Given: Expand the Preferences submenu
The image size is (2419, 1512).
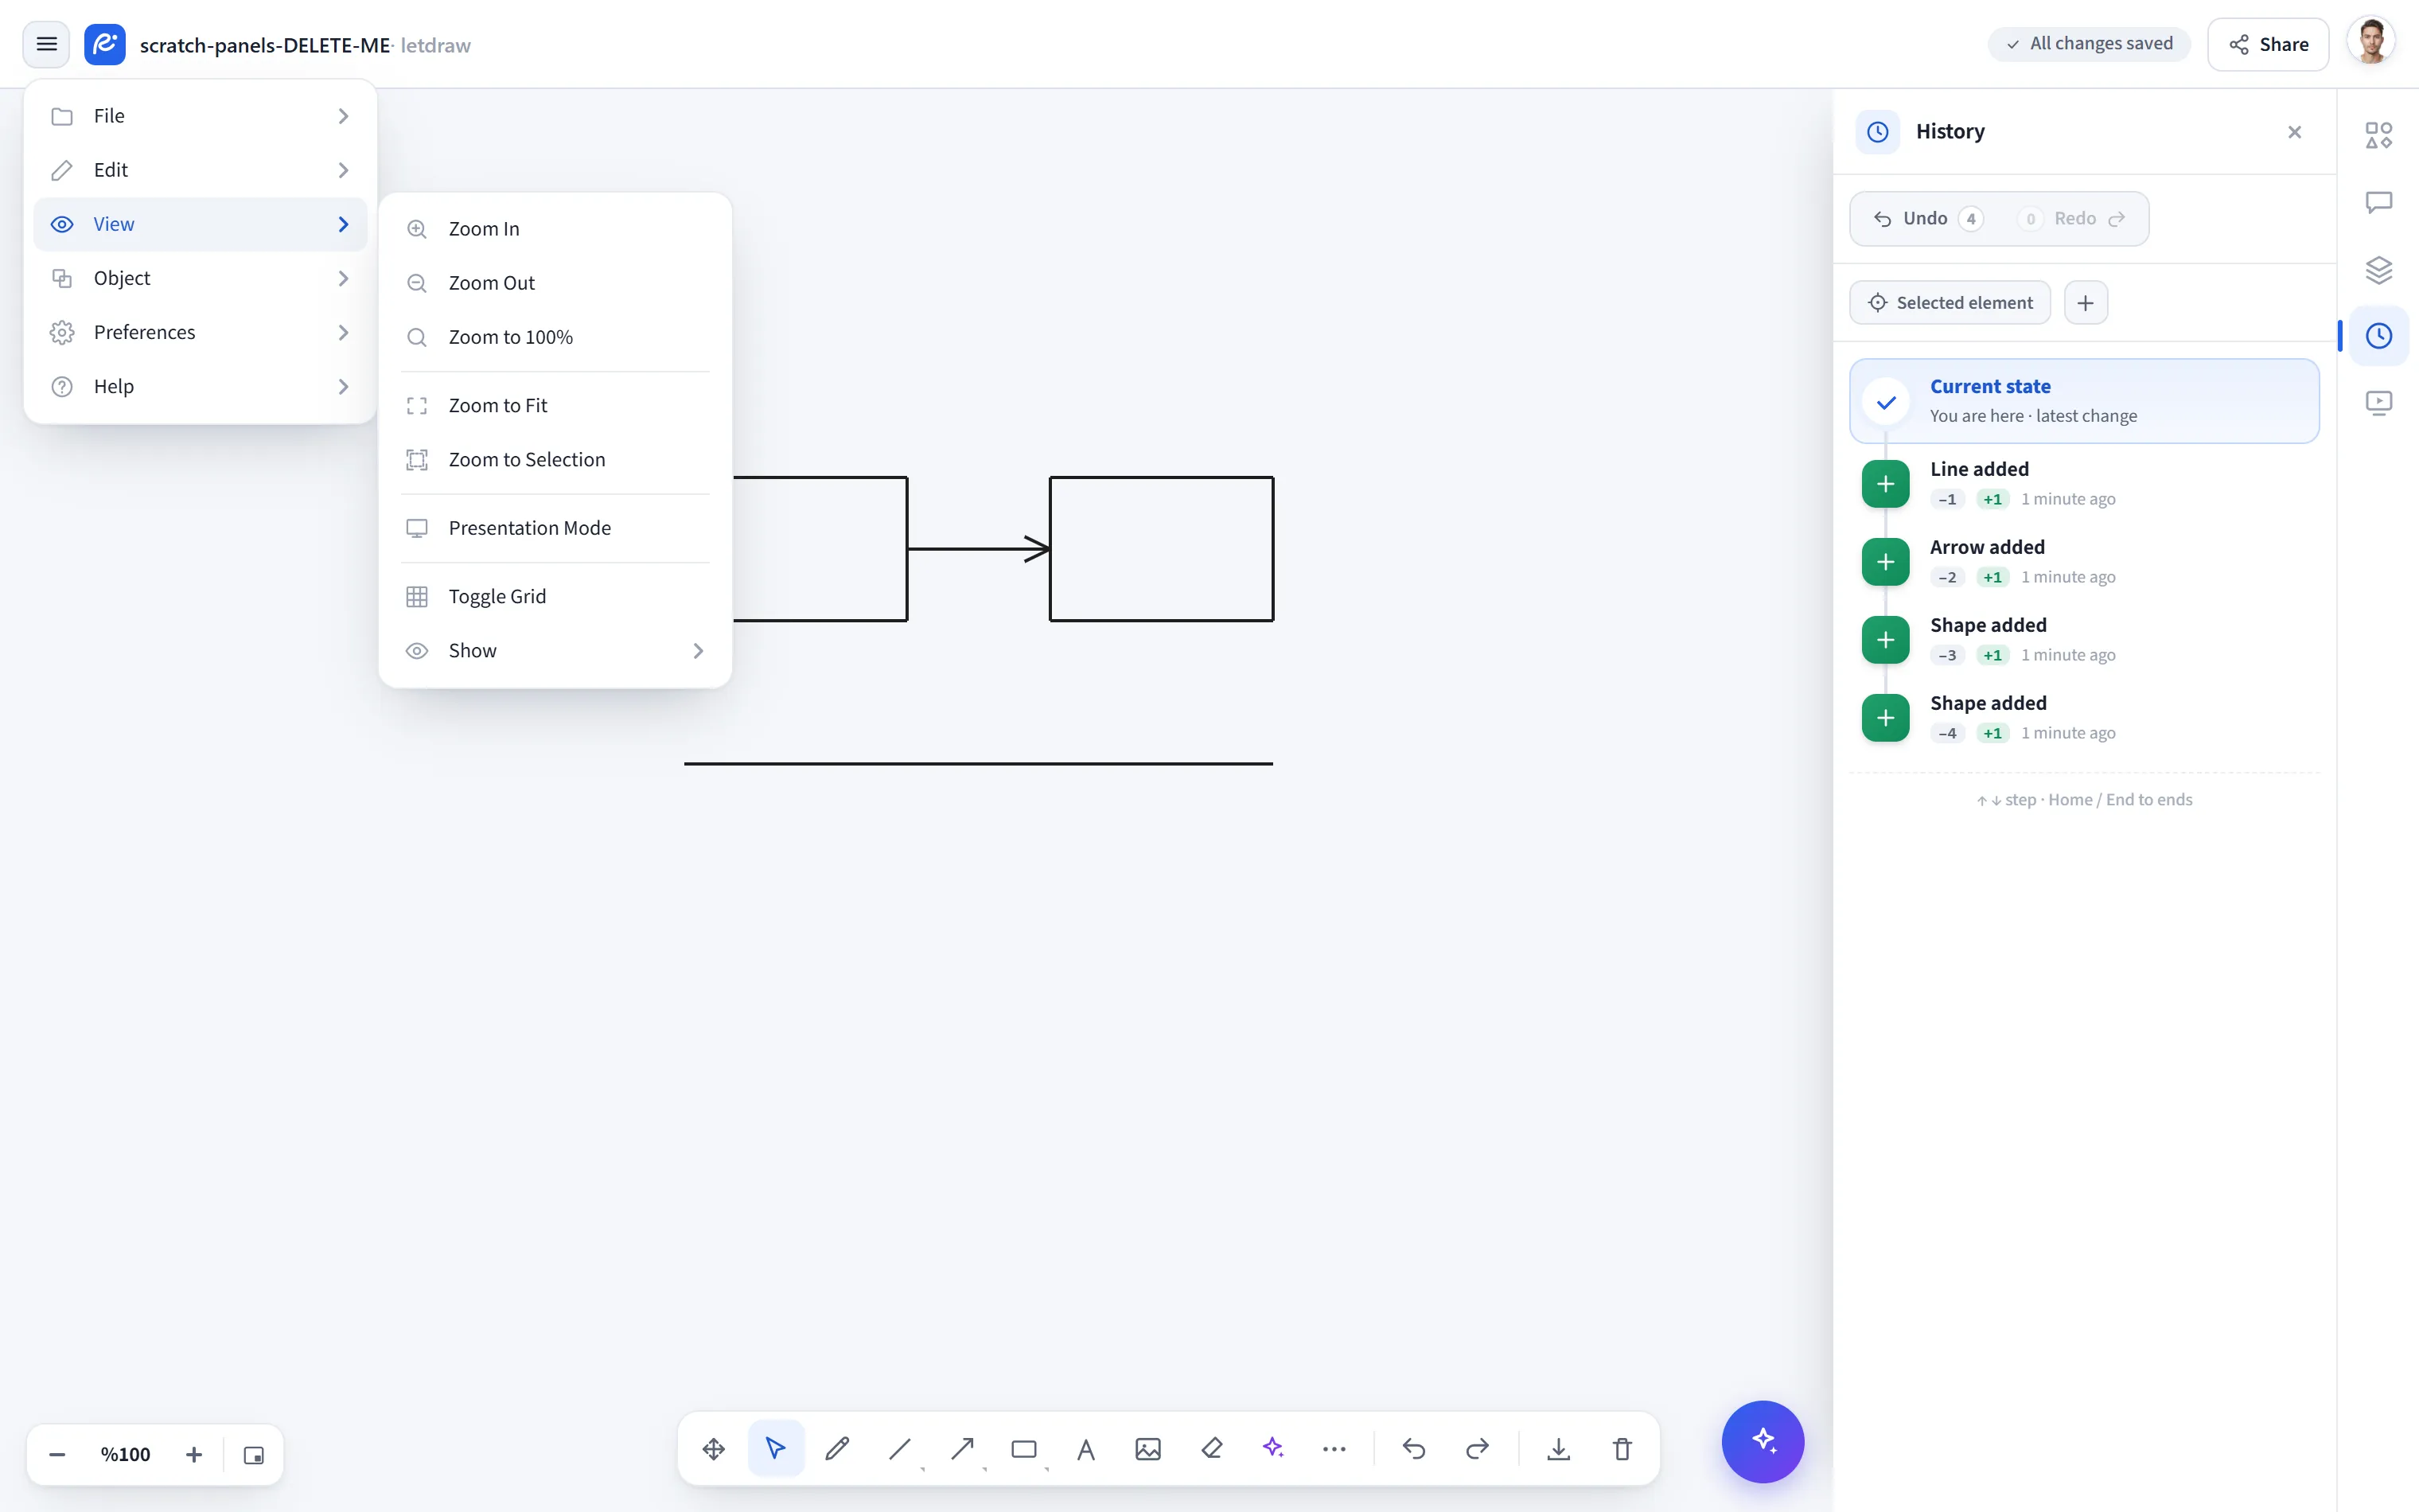Looking at the screenshot, I should 200,332.
